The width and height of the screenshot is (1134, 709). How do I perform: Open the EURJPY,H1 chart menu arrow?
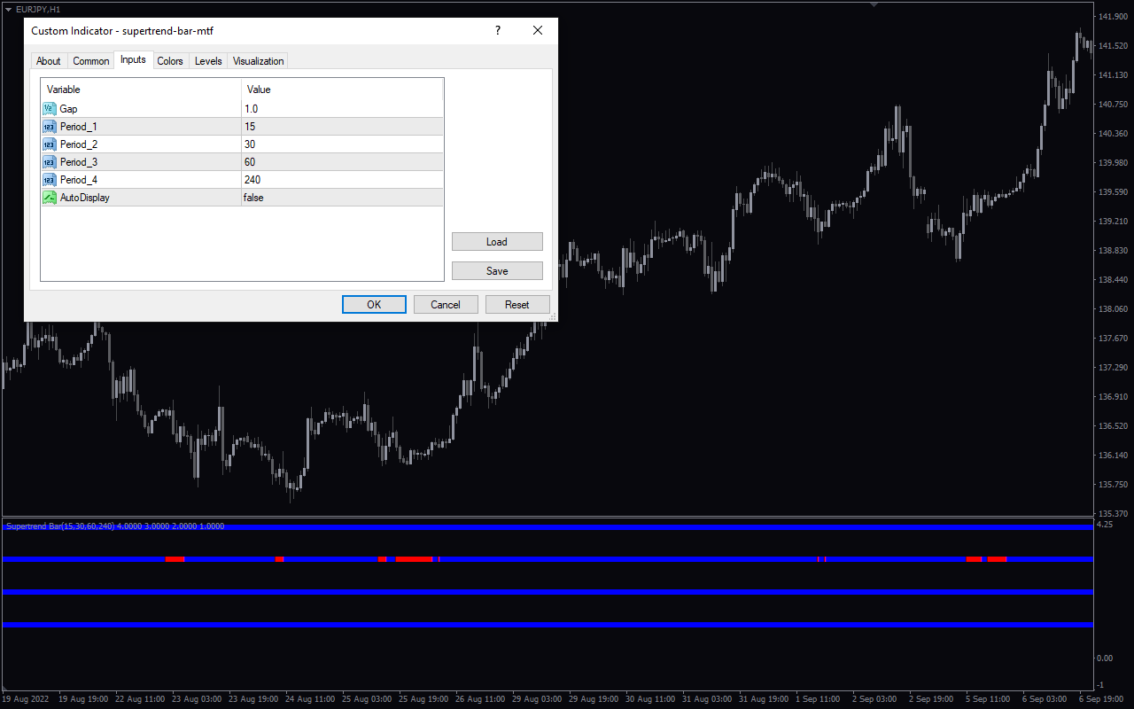tap(8, 9)
